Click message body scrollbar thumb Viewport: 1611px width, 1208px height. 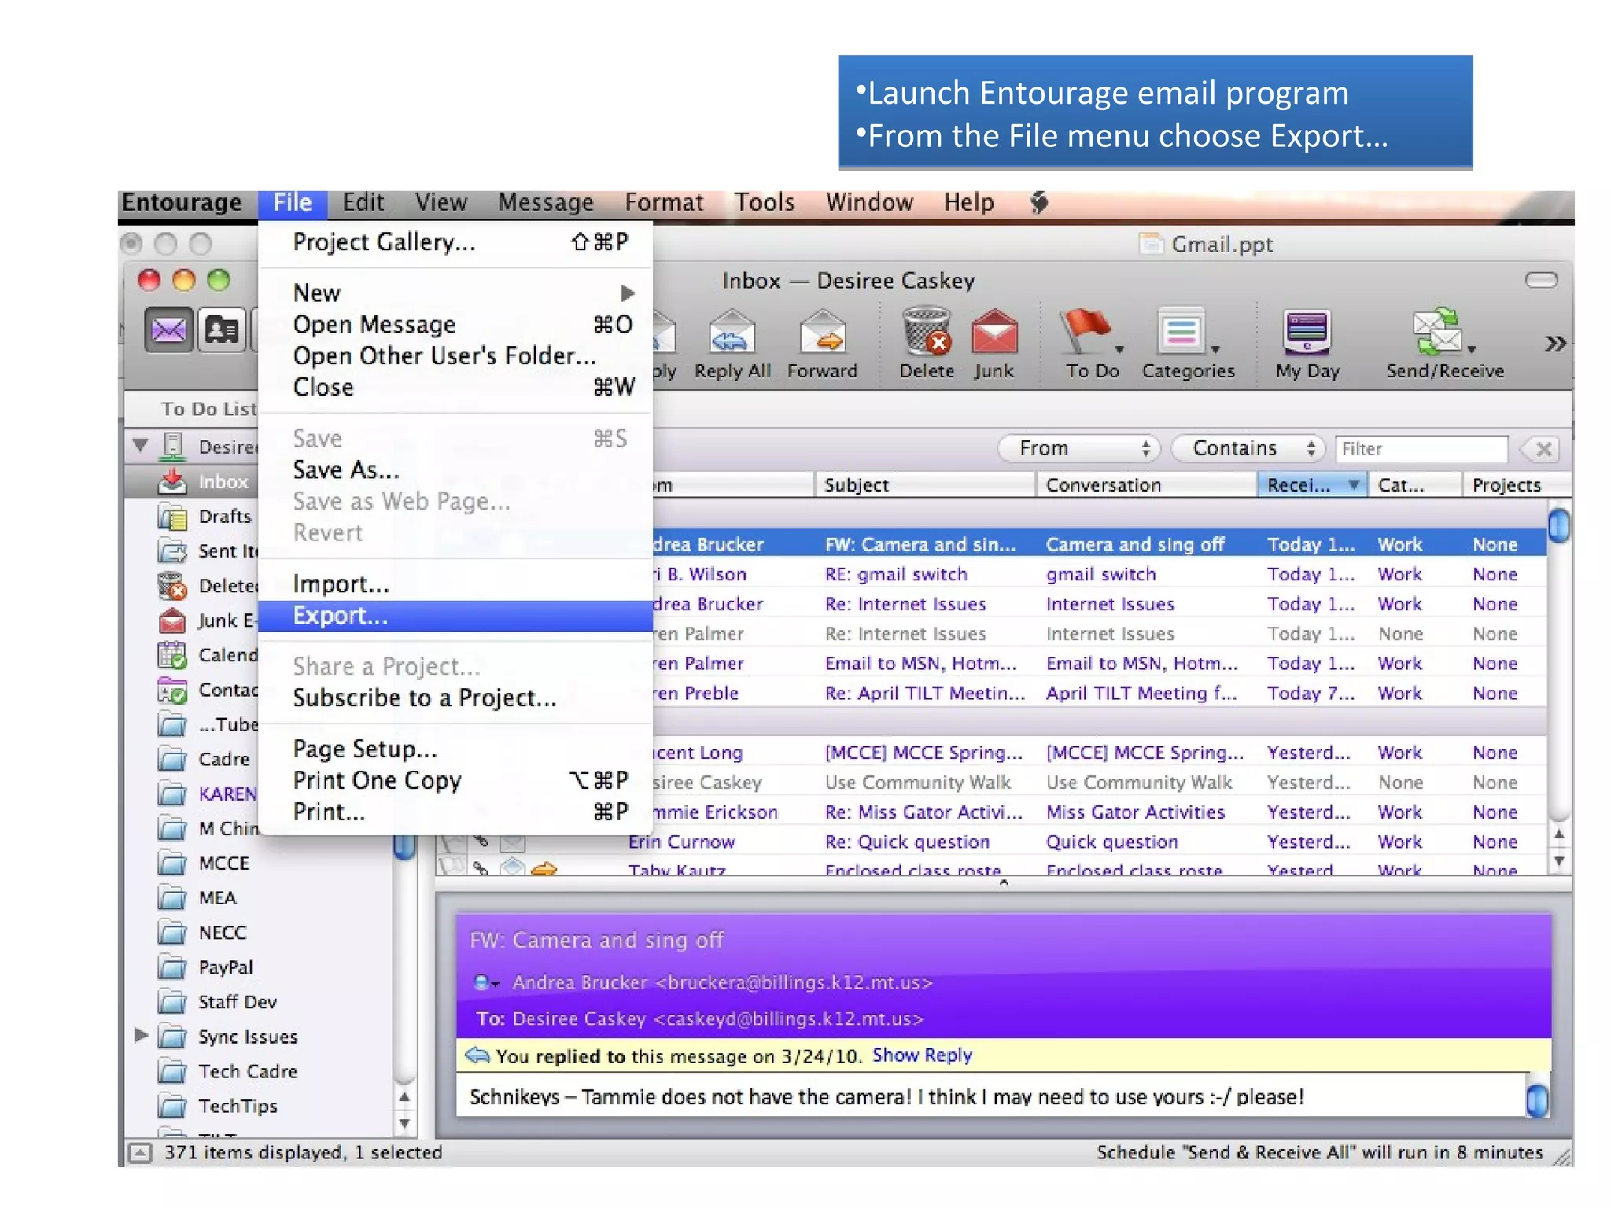(1537, 1100)
